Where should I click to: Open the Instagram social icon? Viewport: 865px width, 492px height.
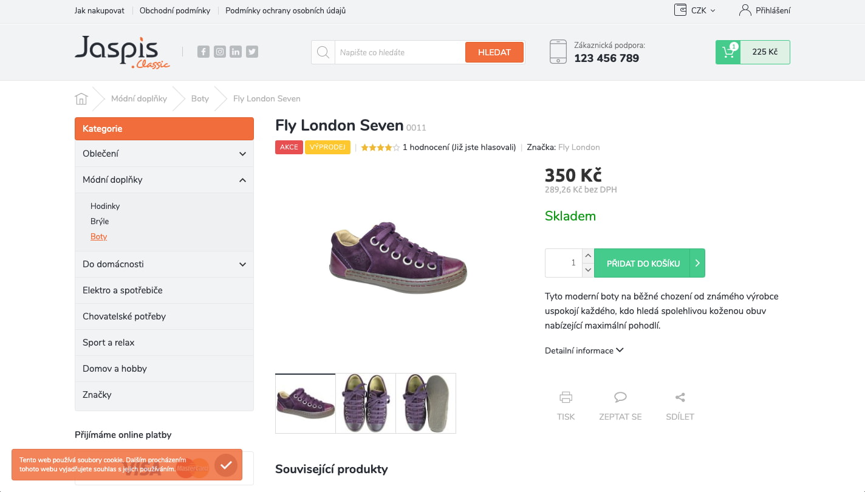pos(220,52)
